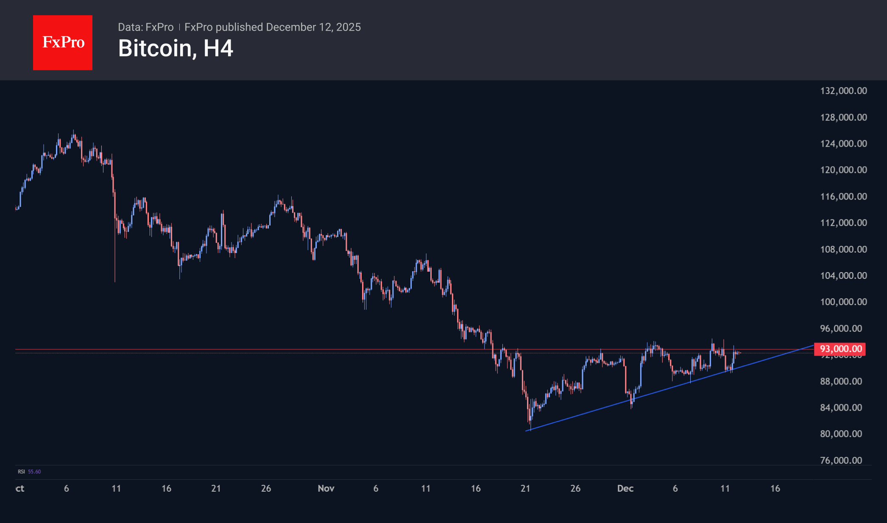
Task: Click the Bitcoin, H4 chart title
Action: (x=176, y=48)
